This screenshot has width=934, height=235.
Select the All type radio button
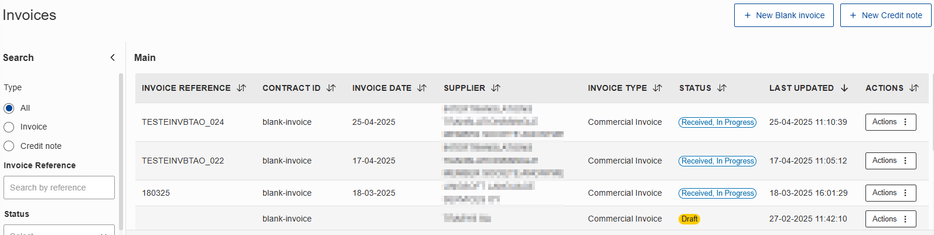[9, 108]
